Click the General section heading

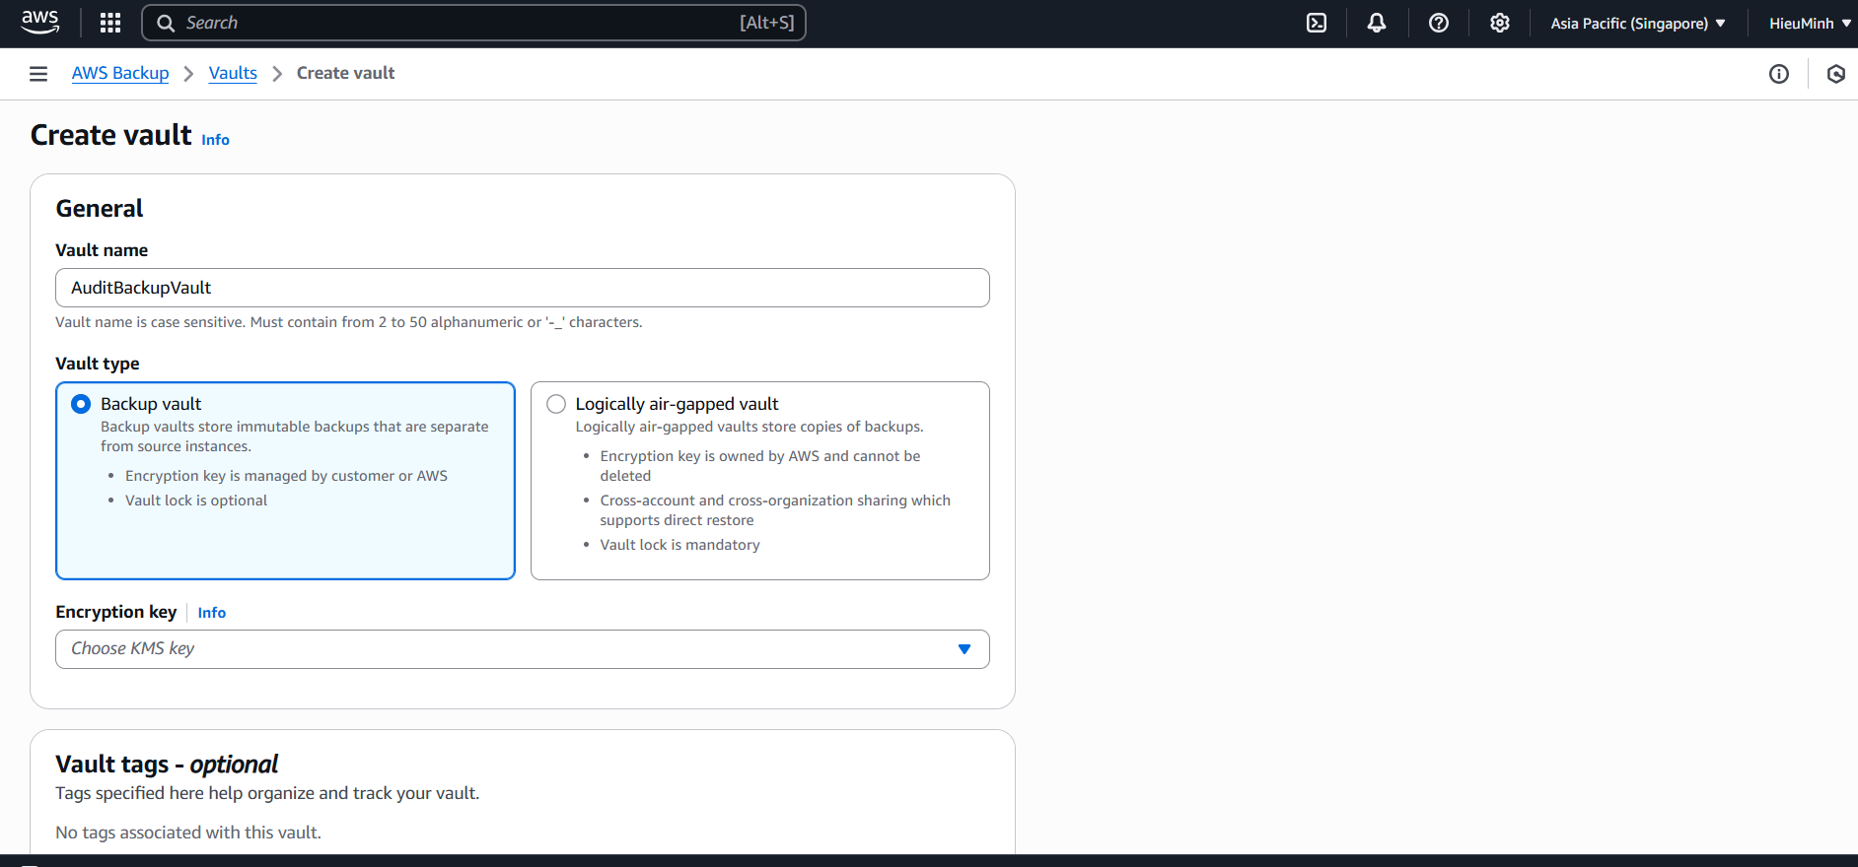tap(100, 209)
